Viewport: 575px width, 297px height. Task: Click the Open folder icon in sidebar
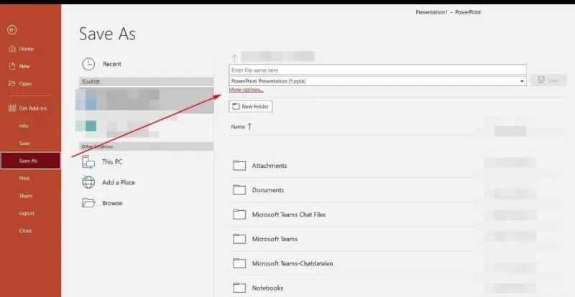pos(12,84)
